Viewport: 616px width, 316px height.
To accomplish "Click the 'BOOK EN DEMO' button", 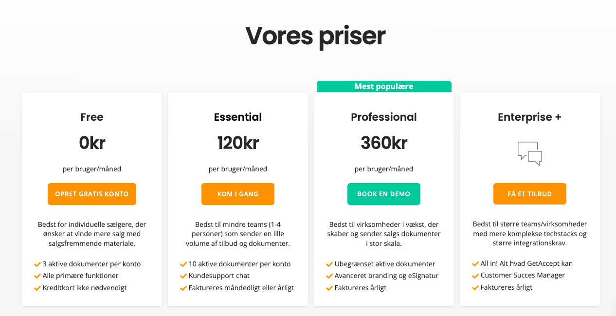I will point(383,194).
